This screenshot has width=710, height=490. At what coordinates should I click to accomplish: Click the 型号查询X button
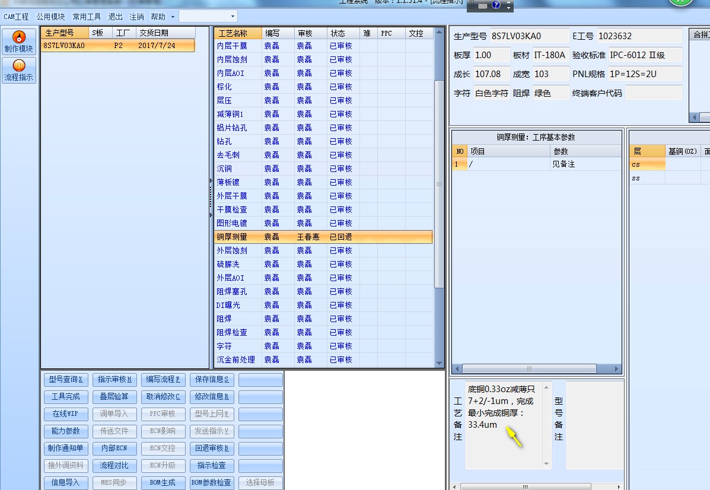coord(66,380)
